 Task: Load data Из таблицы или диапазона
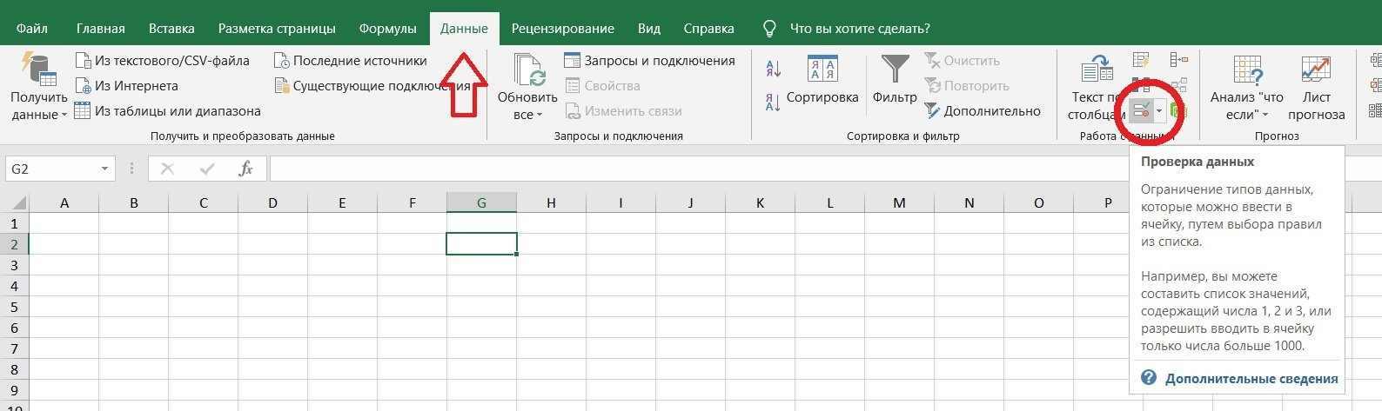point(168,111)
